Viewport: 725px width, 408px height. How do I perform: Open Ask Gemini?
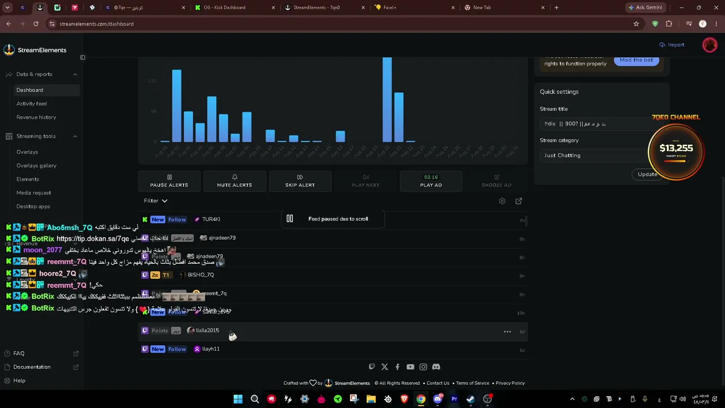click(x=645, y=7)
